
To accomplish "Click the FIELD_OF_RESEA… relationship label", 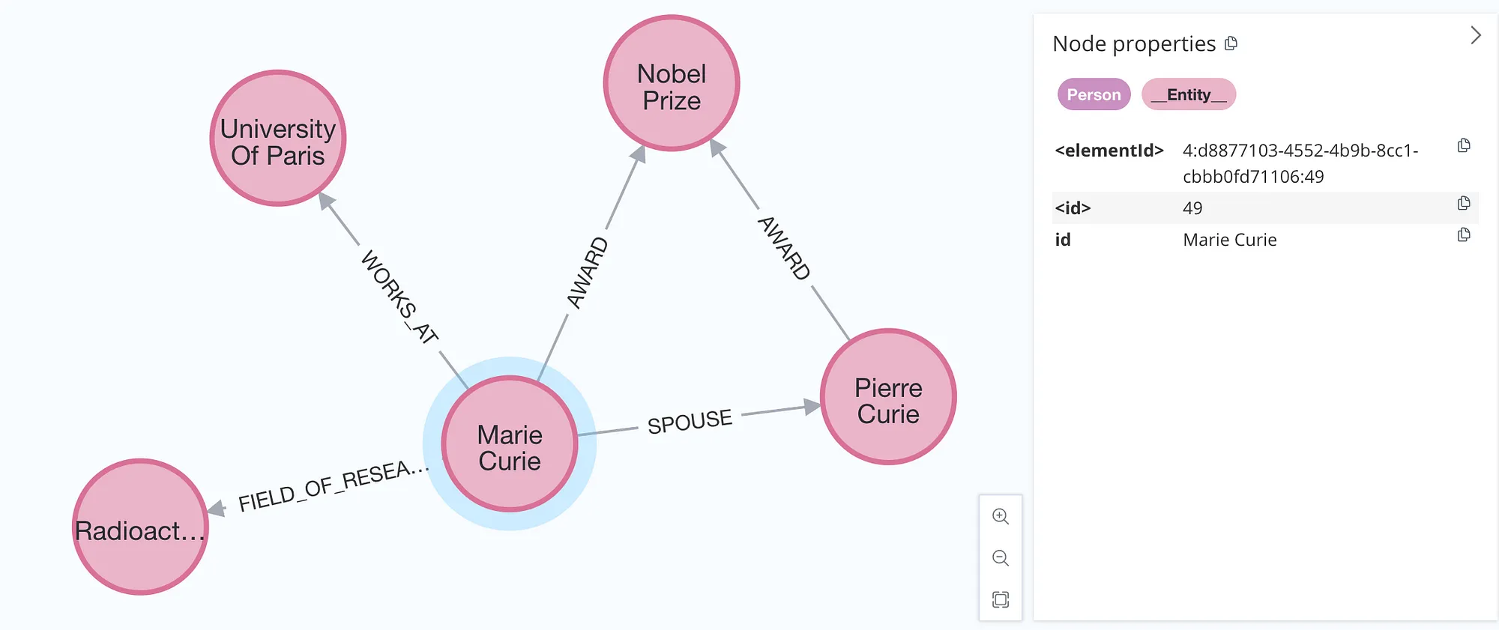I will (x=334, y=486).
